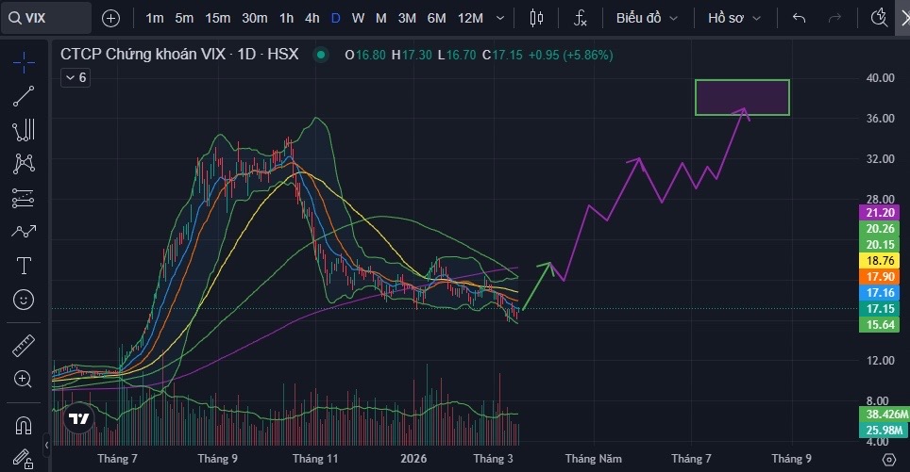
Task: Click the blue 17.16 price label
Action: pyautogui.click(x=879, y=292)
